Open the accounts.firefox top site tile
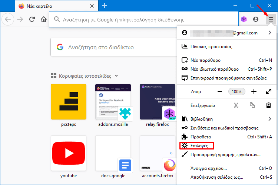This screenshot has width=278, height=185. pos(158,153)
